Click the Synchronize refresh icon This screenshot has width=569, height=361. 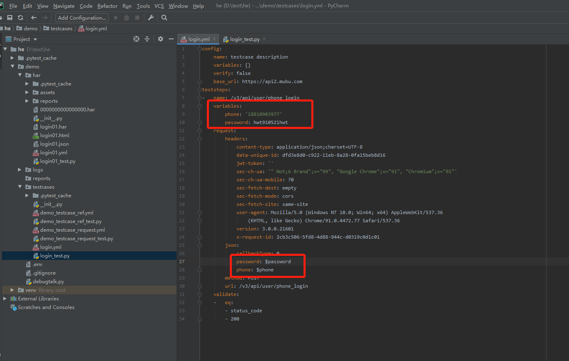(x=20, y=18)
